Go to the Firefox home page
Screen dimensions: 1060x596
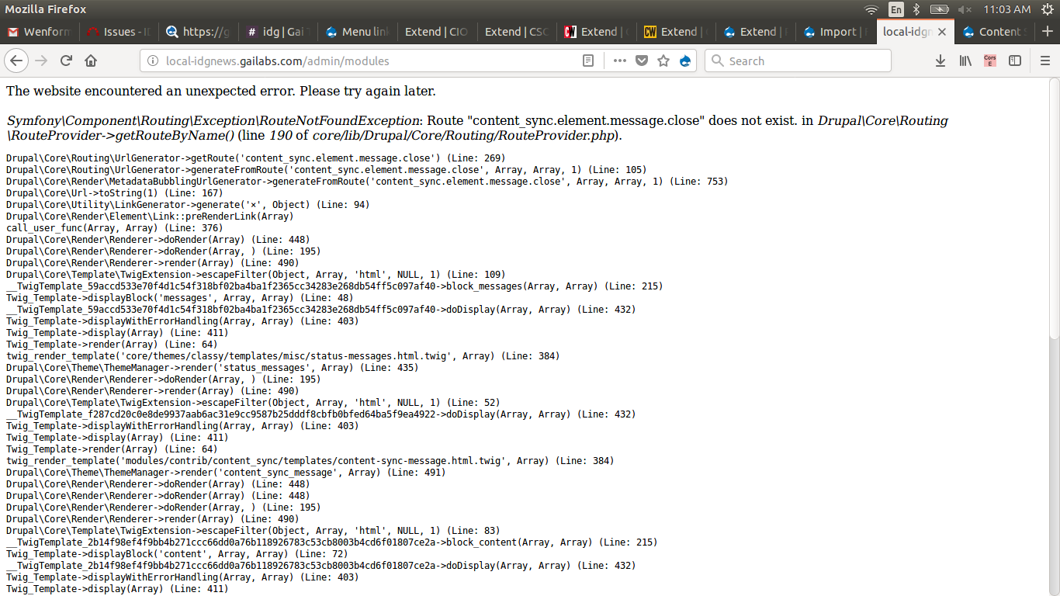point(91,61)
